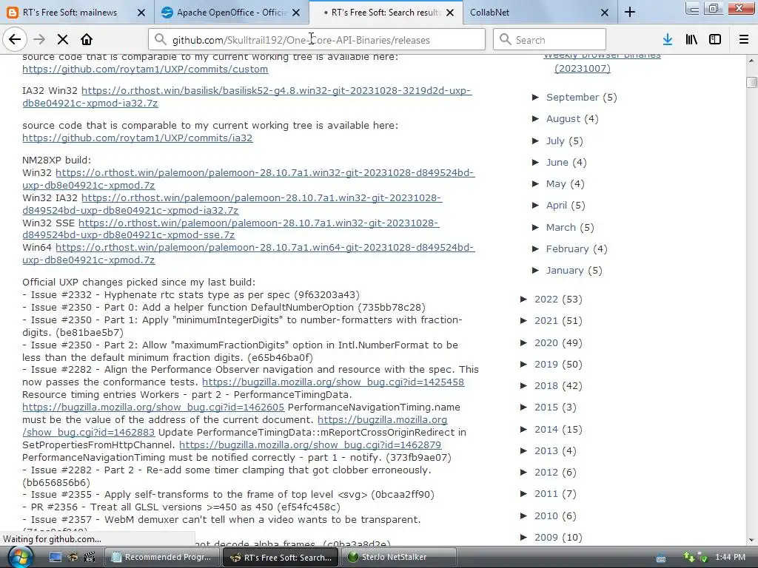Stop loading the page with the X button

click(63, 40)
